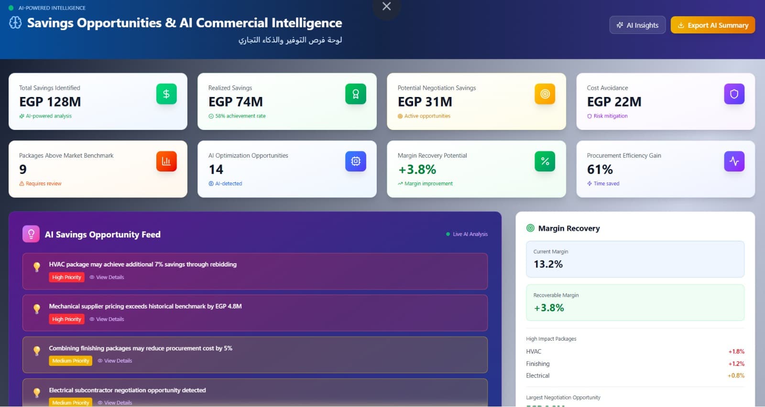
Task: Click the percent icon on Margin Recovery Potential
Action: click(x=545, y=161)
